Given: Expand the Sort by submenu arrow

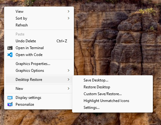Looking at the screenshot, I should 68,18.
